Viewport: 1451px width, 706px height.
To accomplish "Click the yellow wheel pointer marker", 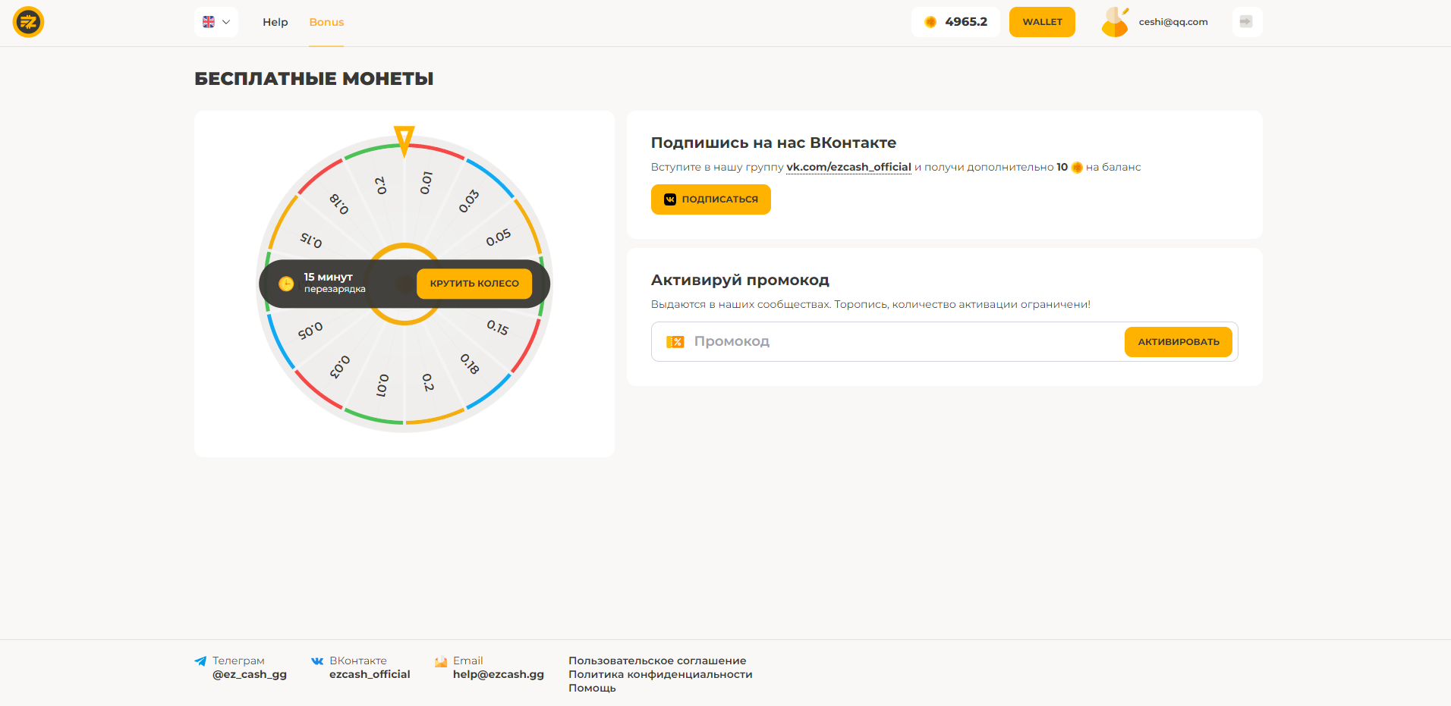I will point(404,140).
